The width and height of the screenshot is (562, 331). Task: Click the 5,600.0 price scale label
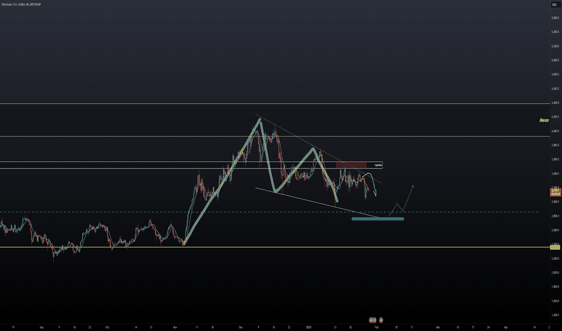click(x=555, y=17)
